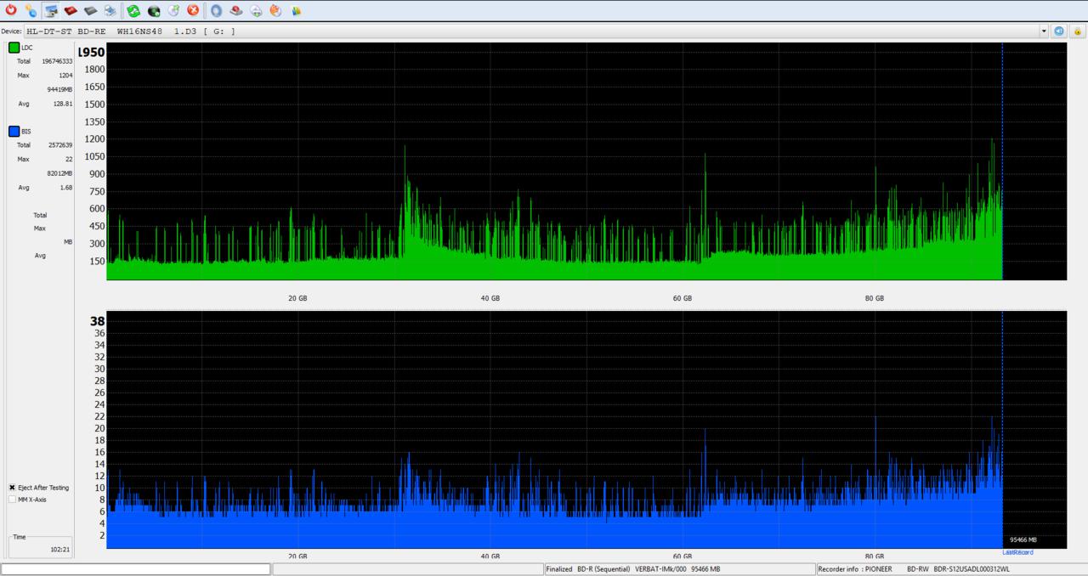Click the flame burn icon

click(x=275, y=10)
